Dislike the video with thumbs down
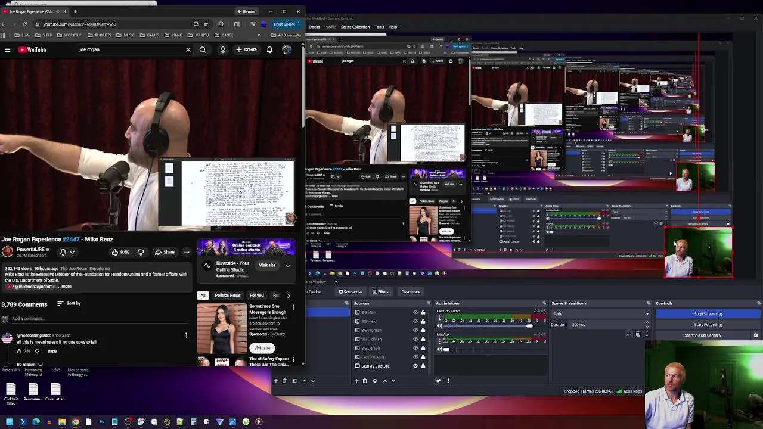This screenshot has height=429, width=763. (x=141, y=252)
